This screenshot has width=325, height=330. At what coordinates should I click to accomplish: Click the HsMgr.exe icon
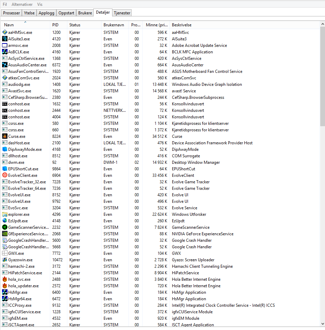[x=5, y=292]
